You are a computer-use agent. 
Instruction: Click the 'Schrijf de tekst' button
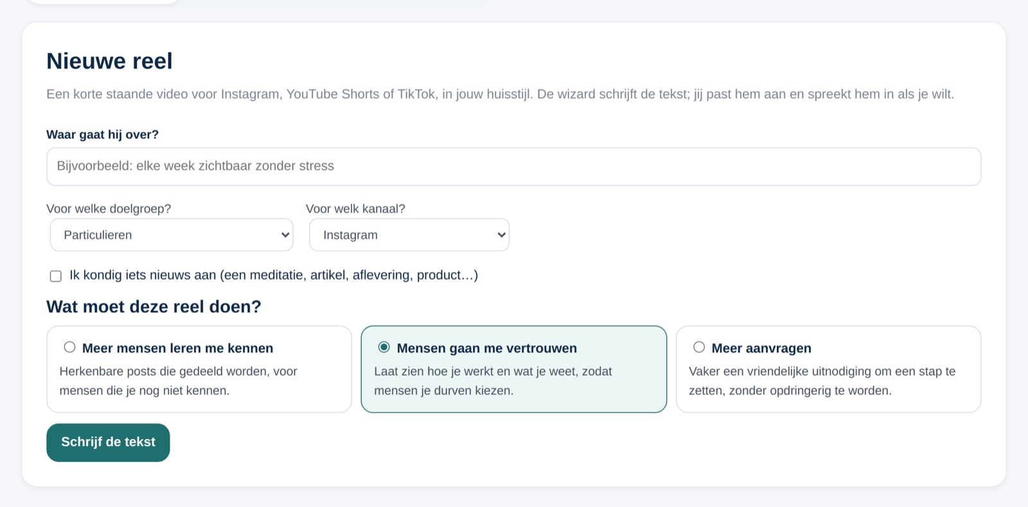[108, 442]
